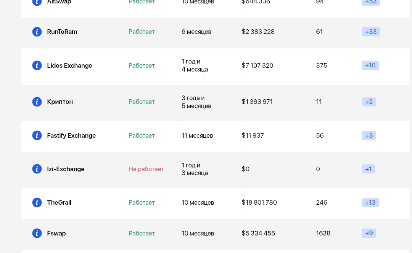
Task: Click the Криптон exchanger name
Action: pos(60,102)
